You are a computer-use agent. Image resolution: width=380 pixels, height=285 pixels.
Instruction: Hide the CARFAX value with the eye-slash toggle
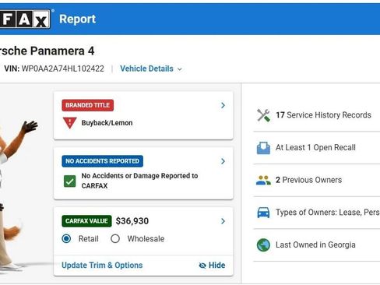(212, 266)
